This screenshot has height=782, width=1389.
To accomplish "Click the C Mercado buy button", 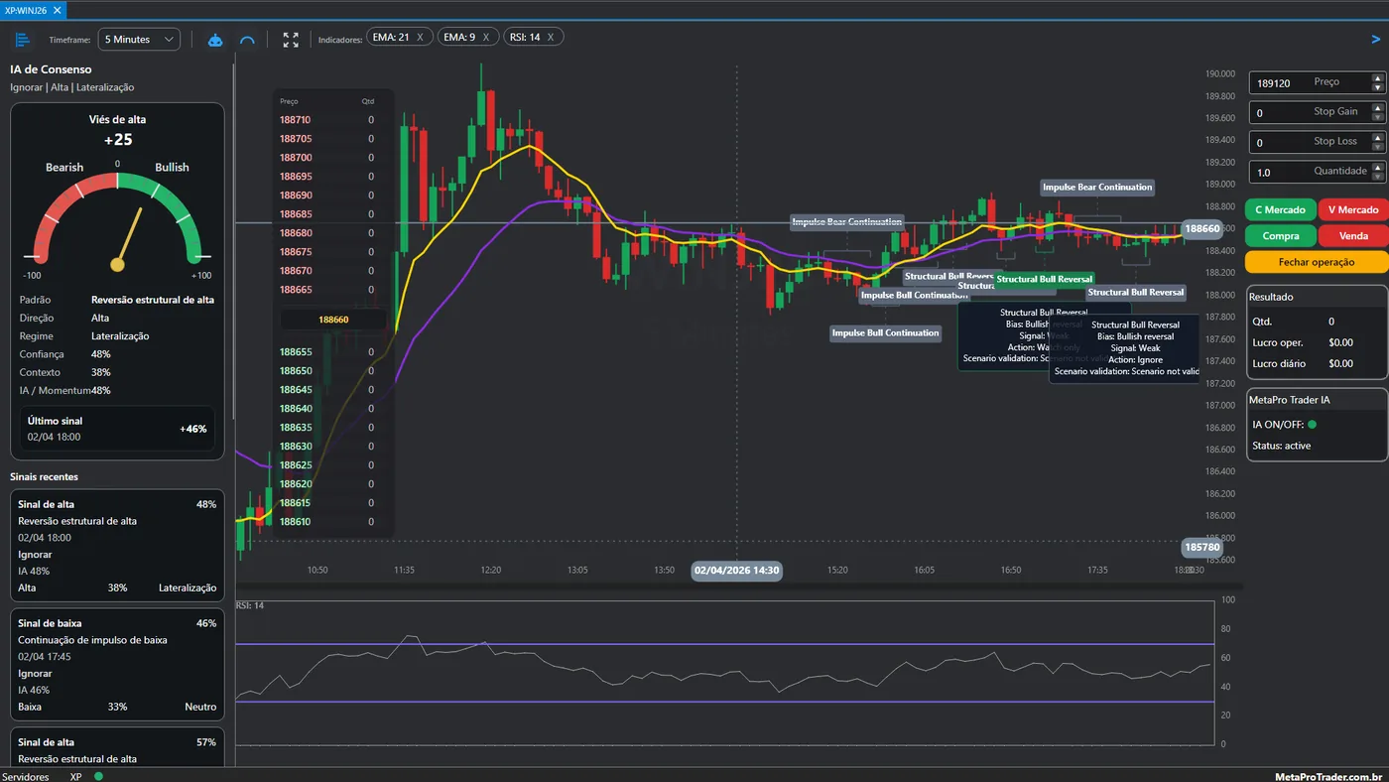I will point(1280,209).
